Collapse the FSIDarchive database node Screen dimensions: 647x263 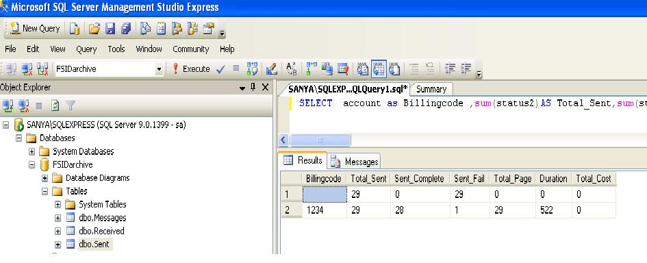tap(31, 165)
